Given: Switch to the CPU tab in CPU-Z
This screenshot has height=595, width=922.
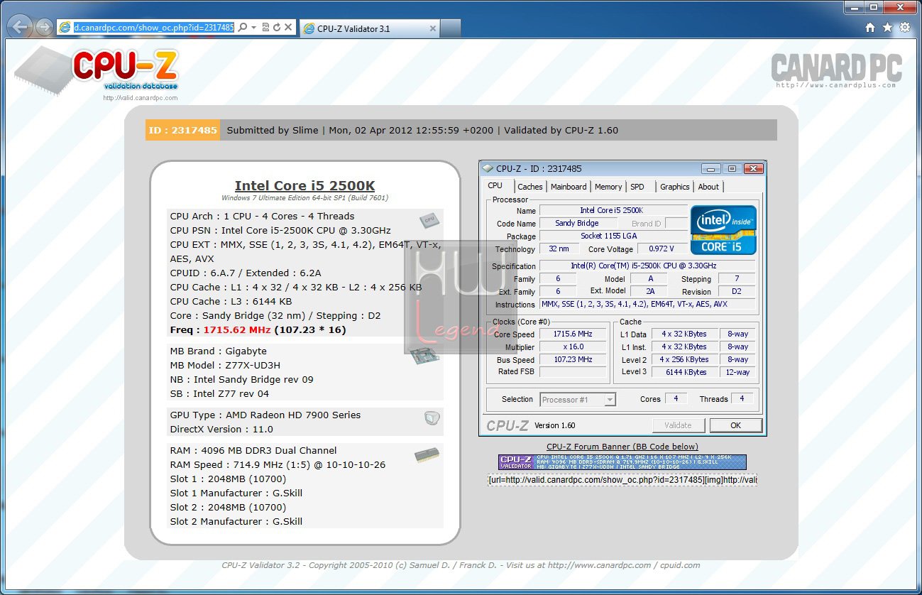Looking at the screenshot, I should (x=495, y=186).
